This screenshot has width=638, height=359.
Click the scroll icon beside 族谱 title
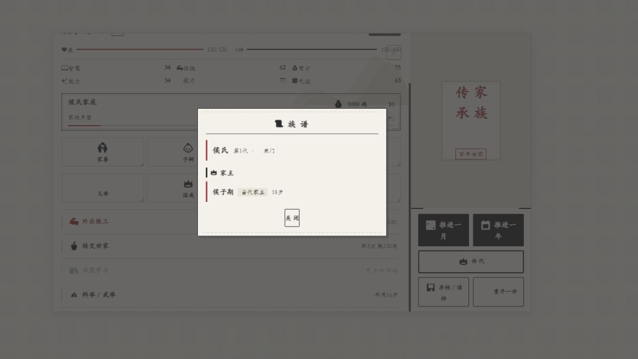[279, 123]
